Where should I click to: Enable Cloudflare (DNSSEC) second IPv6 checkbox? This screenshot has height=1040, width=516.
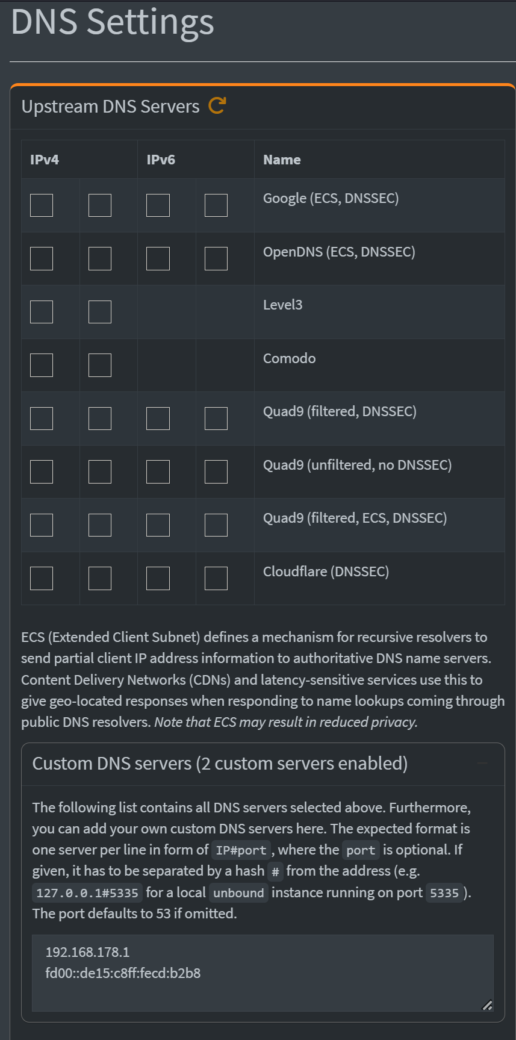click(x=216, y=579)
